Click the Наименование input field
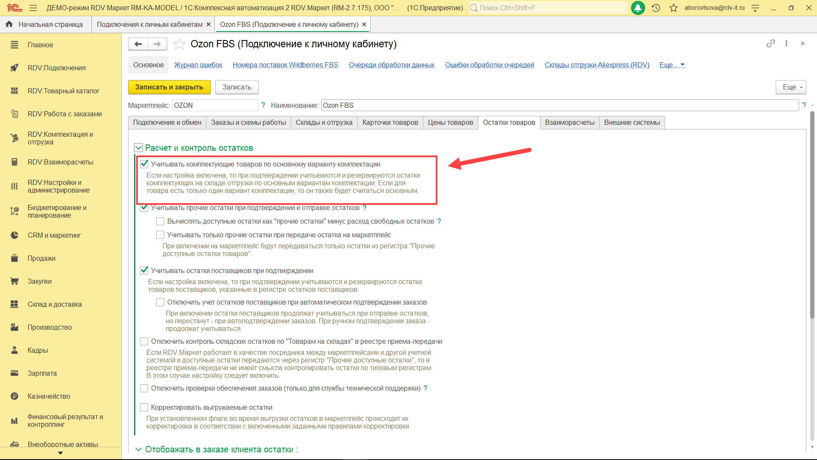 pos(559,105)
